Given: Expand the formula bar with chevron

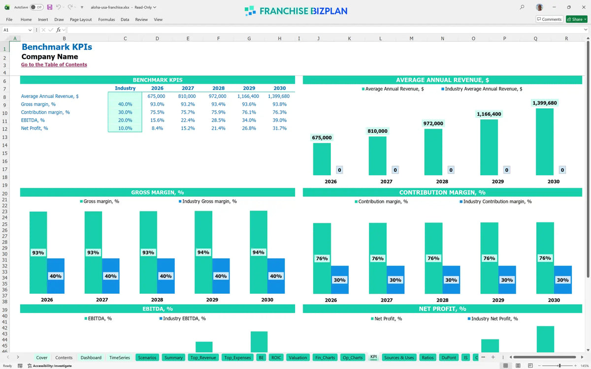Looking at the screenshot, I should point(586,30).
